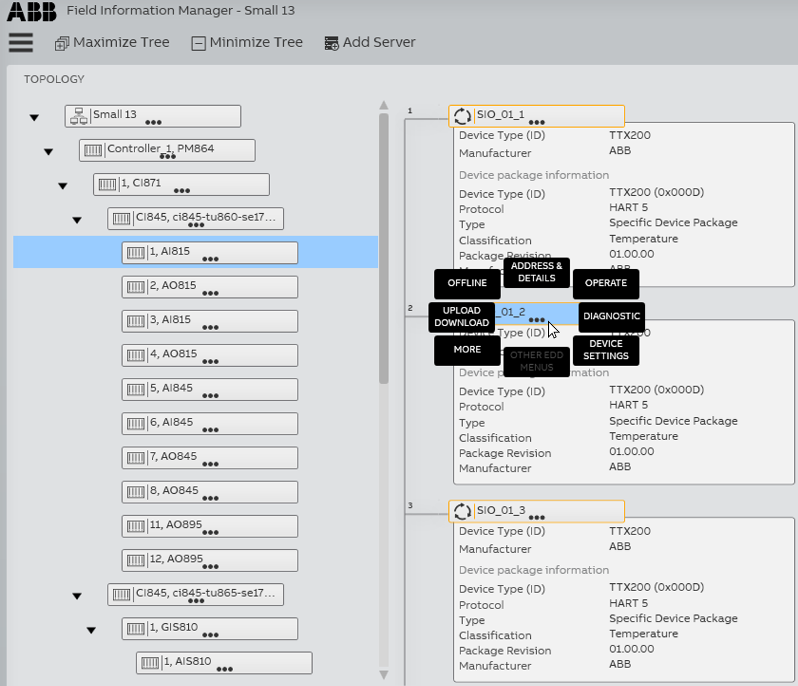Collapse the 1, GIS810 node
Screen dimensions: 798x686
tap(91, 630)
